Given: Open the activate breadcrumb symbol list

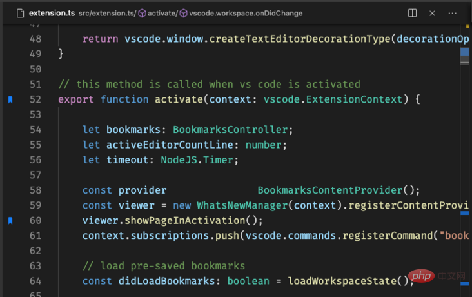Looking at the screenshot, I should tap(162, 13).
